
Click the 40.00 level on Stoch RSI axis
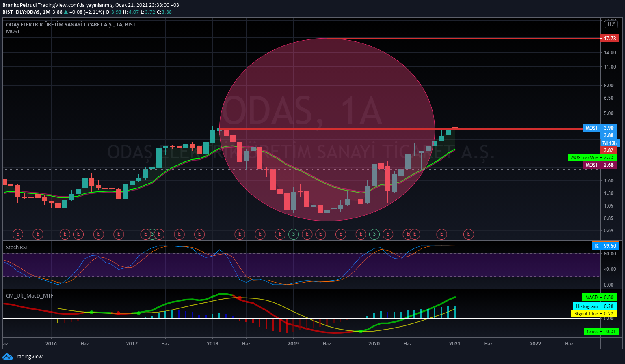click(x=610, y=269)
